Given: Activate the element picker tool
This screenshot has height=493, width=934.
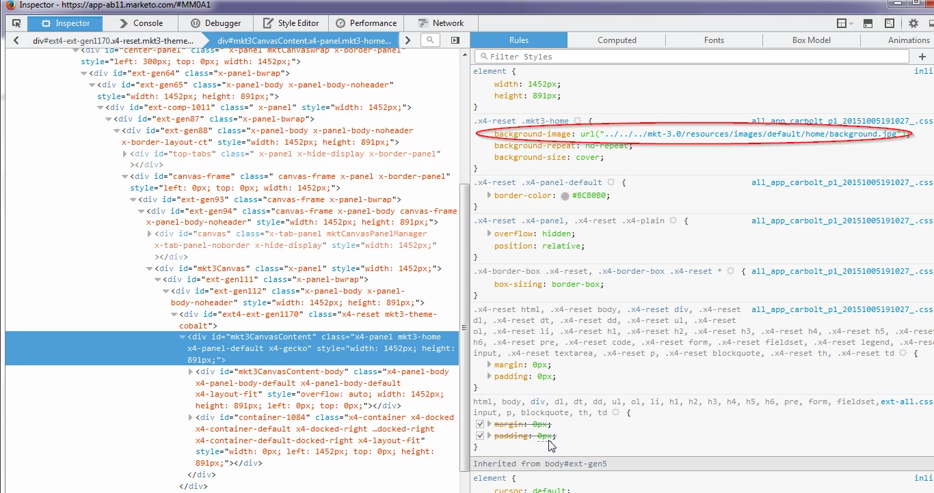Looking at the screenshot, I should (16, 23).
